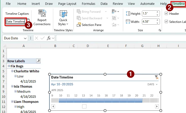Click the Send Backward button

tap(89, 18)
